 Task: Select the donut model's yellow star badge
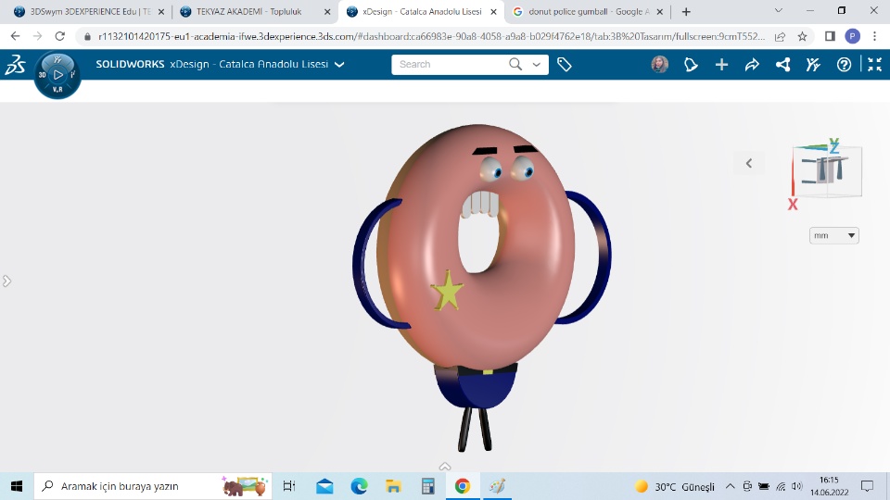coord(447,290)
